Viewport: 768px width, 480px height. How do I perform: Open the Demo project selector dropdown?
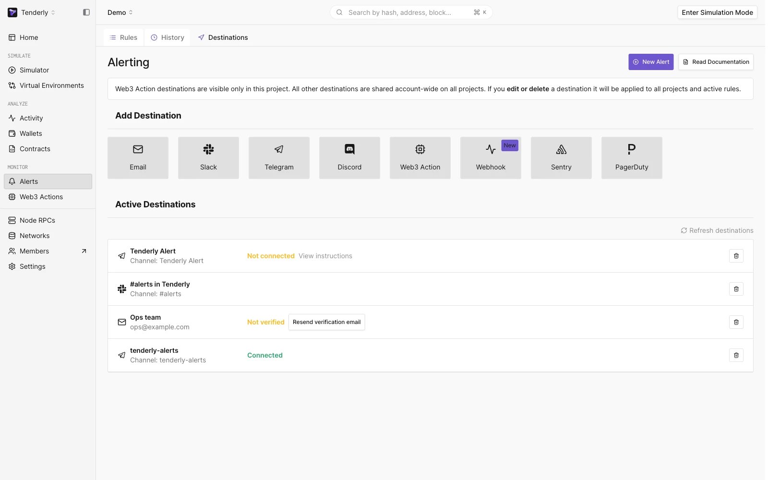pos(120,12)
